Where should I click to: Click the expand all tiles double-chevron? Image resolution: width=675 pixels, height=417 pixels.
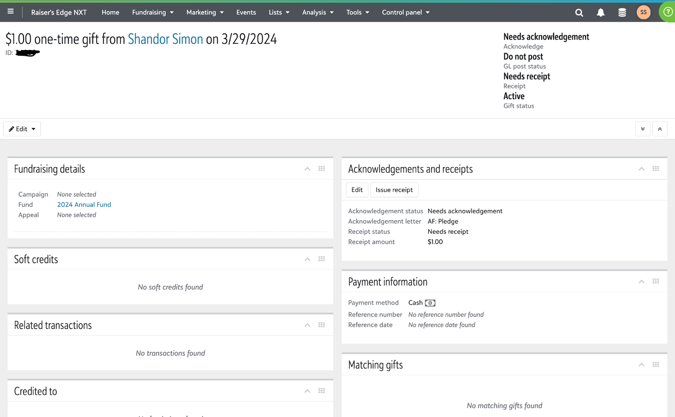coord(643,129)
